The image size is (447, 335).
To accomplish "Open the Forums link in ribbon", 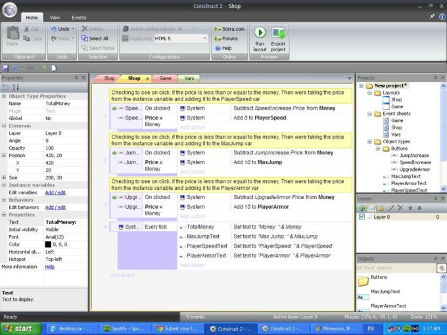I will click(226, 39).
